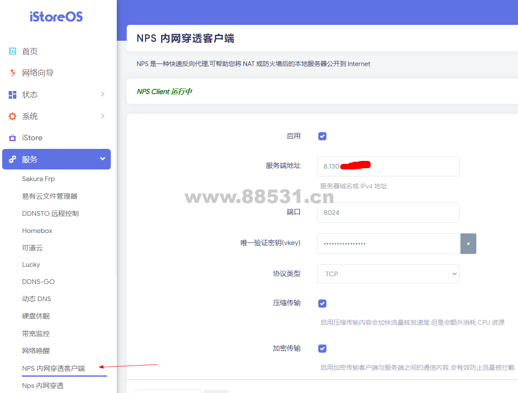
Task: Click the NPS Client 运行中 status text
Action: point(165,91)
